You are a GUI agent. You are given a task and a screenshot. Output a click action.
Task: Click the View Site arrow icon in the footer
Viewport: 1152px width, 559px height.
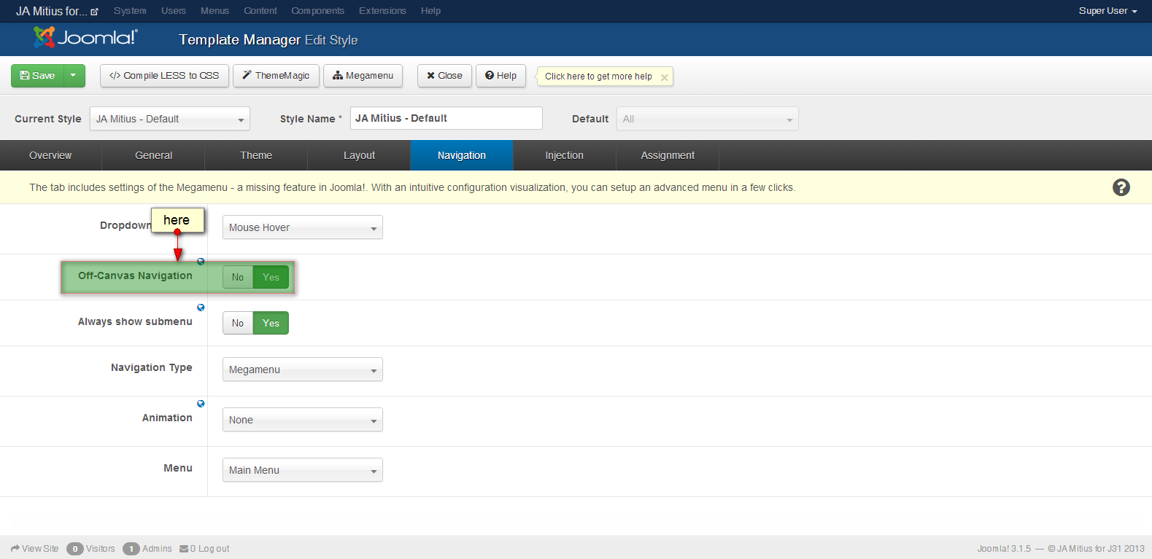tap(15, 549)
